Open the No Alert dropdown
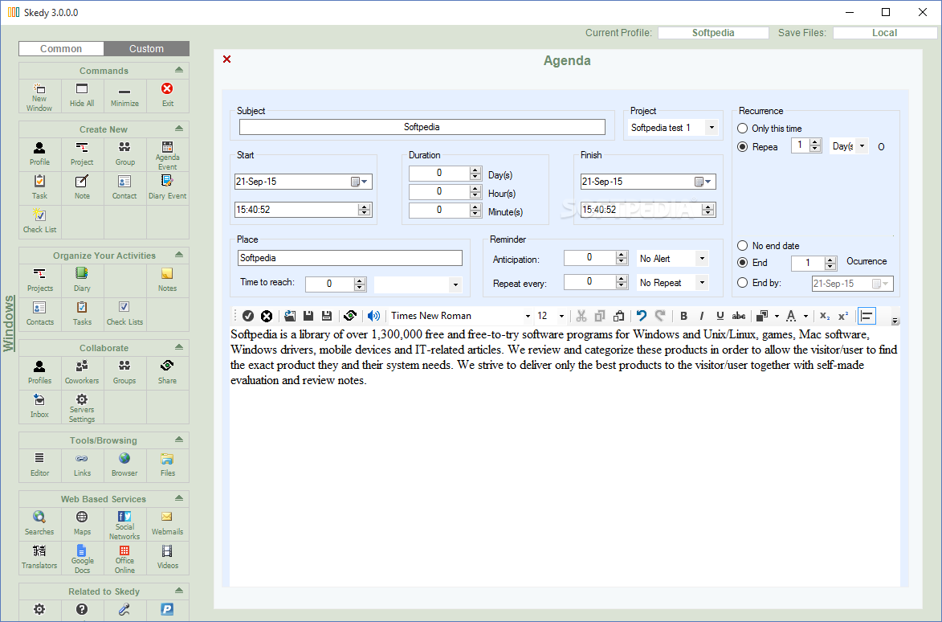Viewport: 942px width, 622px height. point(702,259)
